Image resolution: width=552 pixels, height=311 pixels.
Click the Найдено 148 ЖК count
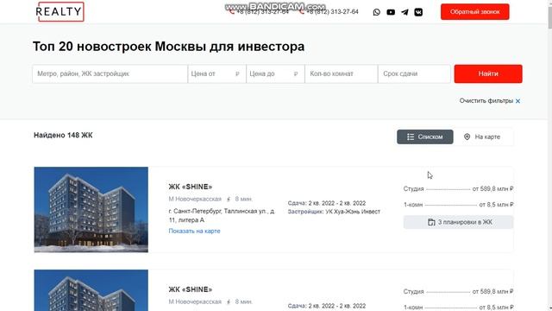pyautogui.click(x=63, y=135)
